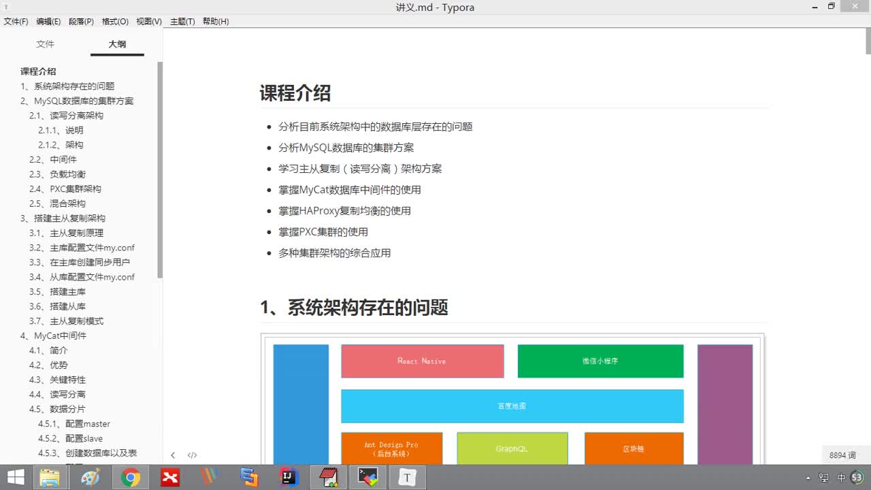871x490 pixels.
Task: Open the 帮助(H) menu
Action: [216, 21]
